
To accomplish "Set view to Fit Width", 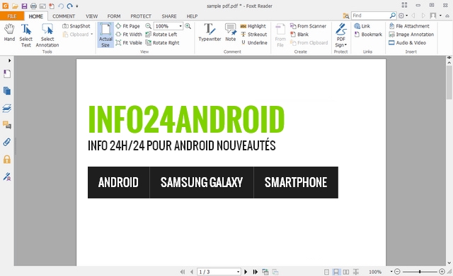I will click(129, 35).
